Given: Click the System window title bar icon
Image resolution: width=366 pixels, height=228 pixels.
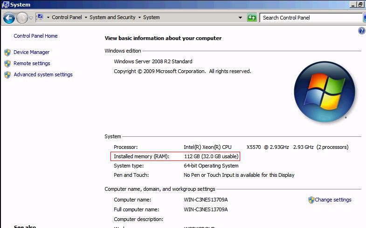Looking at the screenshot, I should pos(5,5).
